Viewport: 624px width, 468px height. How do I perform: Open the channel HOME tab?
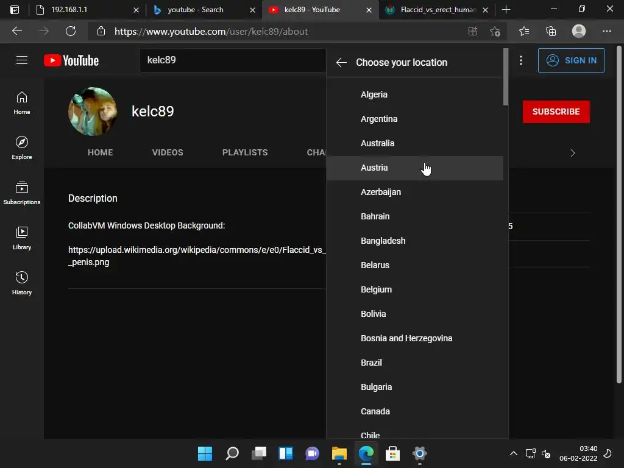pos(101,152)
